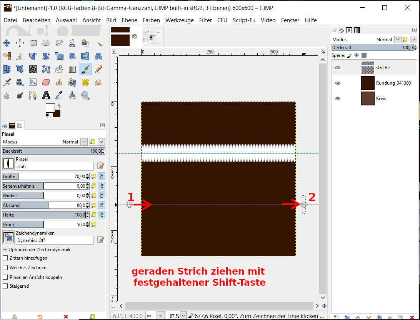The height and width of the screenshot is (320, 420).
Task: Select the Bucket Fill tool
Action: point(59,69)
